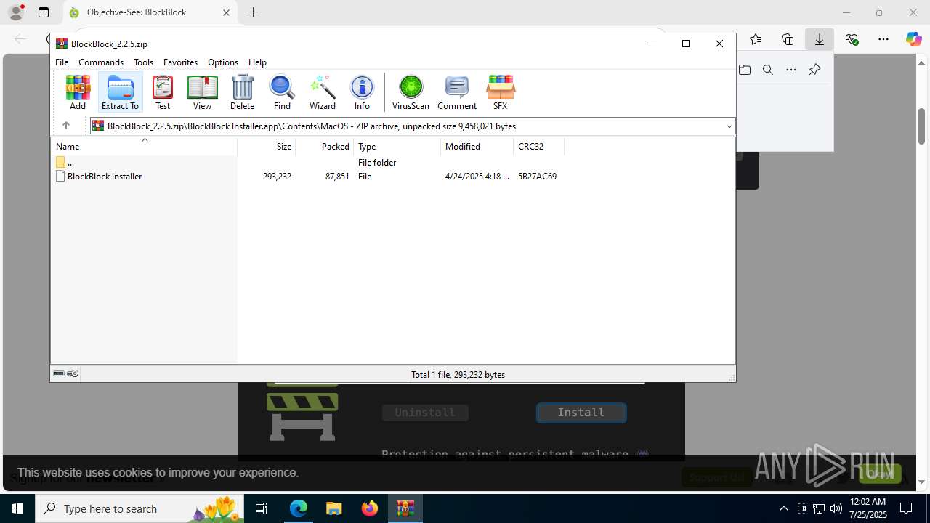Viewport: 930px width, 523px height.
Task: Click the Comment toolbar icon
Action: click(457, 92)
